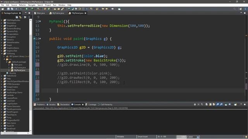Screen dimensions: 248x139
Task: Toggle fold marker on line 10
Action: pyautogui.click(x=40, y=21)
